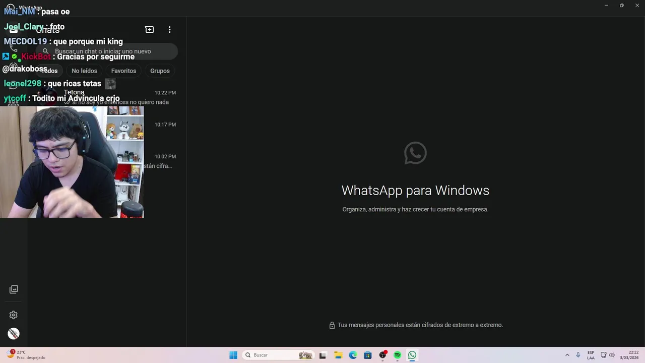Open the profile avatar in the sidebar
The width and height of the screenshot is (645, 363).
pos(14,333)
